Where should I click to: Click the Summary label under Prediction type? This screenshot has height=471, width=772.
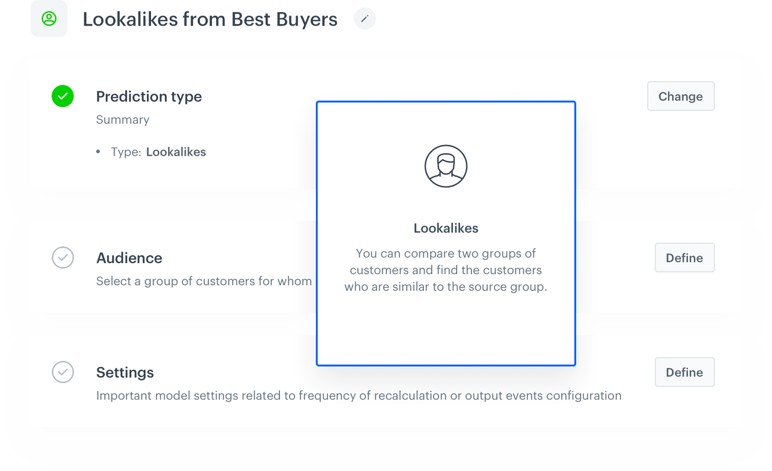(x=123, y=120)
